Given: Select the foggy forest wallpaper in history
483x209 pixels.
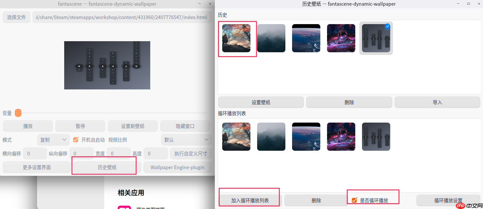Looking at the screenshot, I should [x=271, y=38].
